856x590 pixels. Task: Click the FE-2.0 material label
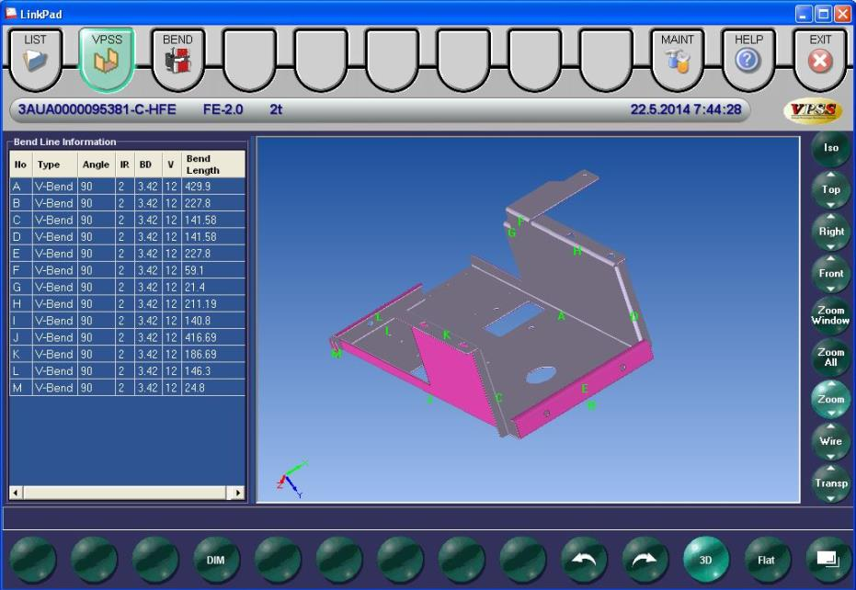(223, 109)
